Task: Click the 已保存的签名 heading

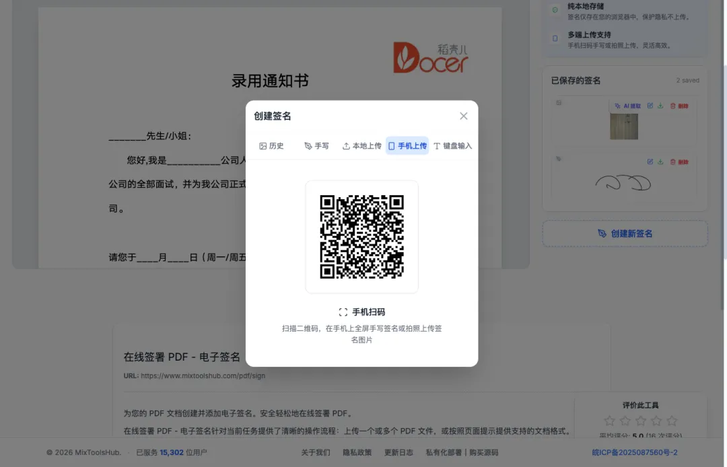Action: pos(576,81)
